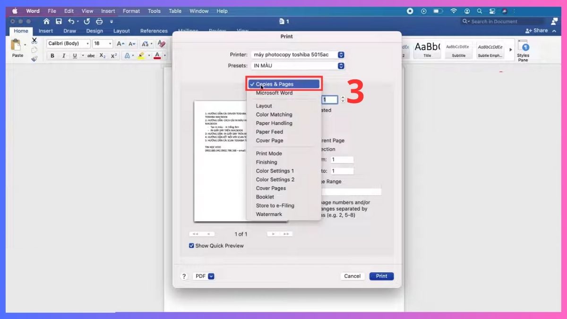The width and height of the screenshot is (567, 319).
Task: Choose Paper Handling in the popup menu
Action: pyautogui.click(x=274, y=123)
